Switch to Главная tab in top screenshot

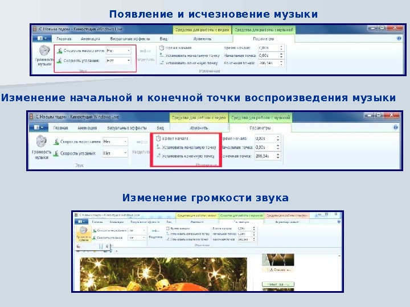(x=64, y=39)
